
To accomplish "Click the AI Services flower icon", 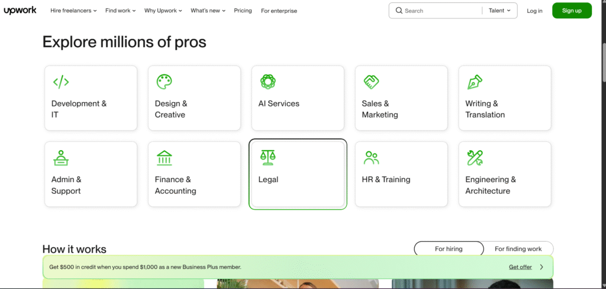I will point(268,82).
